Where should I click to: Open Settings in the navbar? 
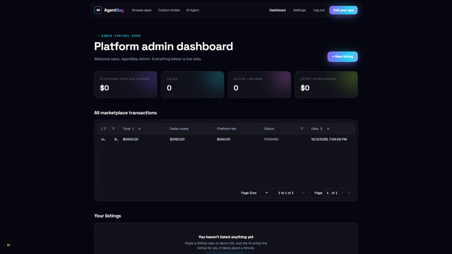coord(299,10)
